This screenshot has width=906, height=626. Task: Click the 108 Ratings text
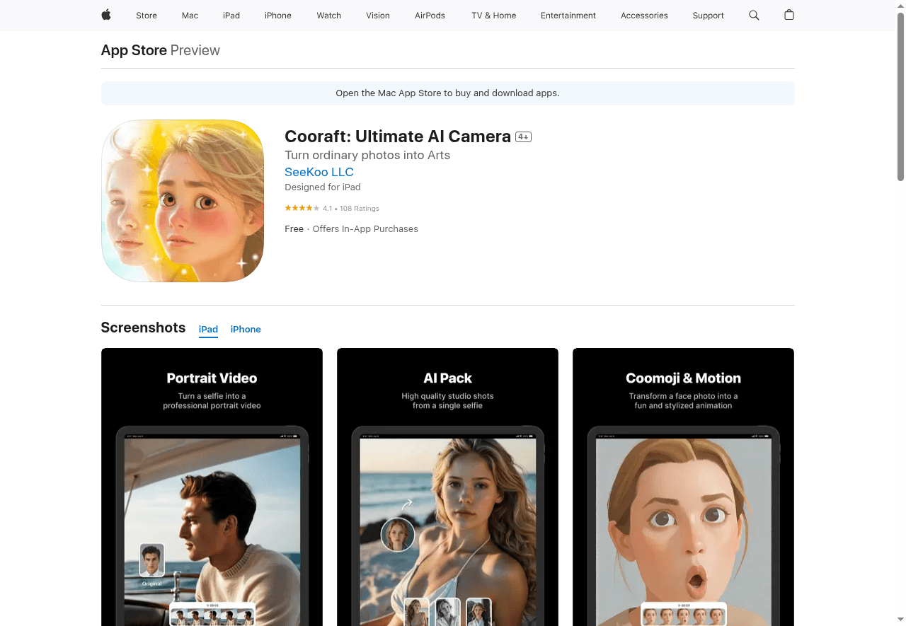coord(360,208)
